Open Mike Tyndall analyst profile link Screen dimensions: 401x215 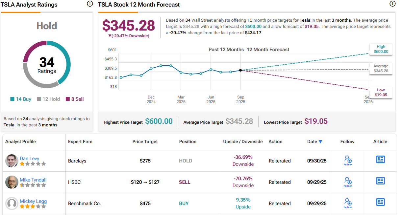pos(33,180)
